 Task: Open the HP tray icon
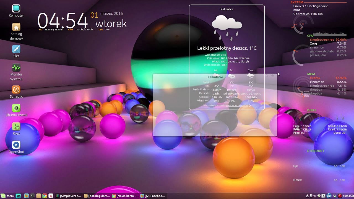pyautogui.click(x=329, y=196)
